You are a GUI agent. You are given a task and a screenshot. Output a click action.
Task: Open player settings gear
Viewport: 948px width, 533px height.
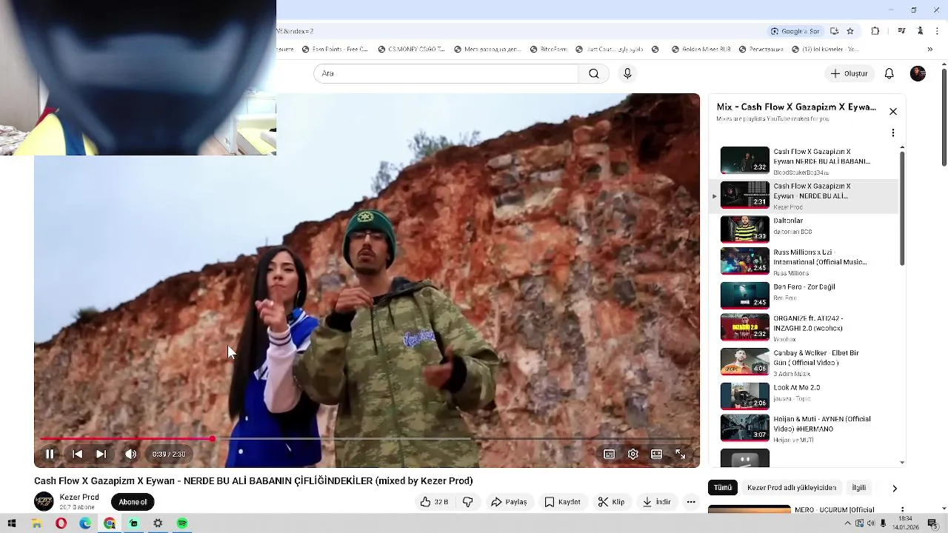[632, 454]
